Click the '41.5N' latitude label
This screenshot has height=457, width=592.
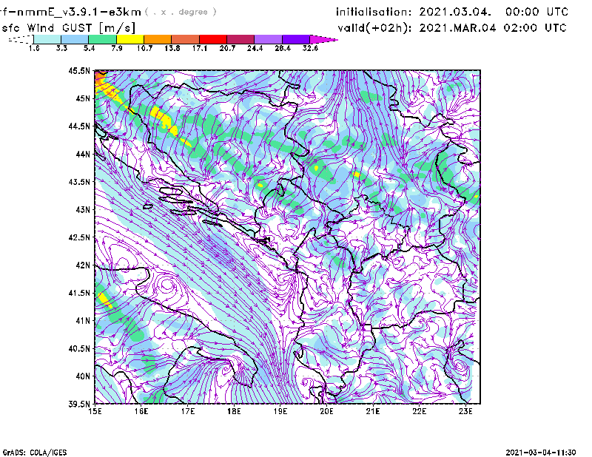(79, 293)
